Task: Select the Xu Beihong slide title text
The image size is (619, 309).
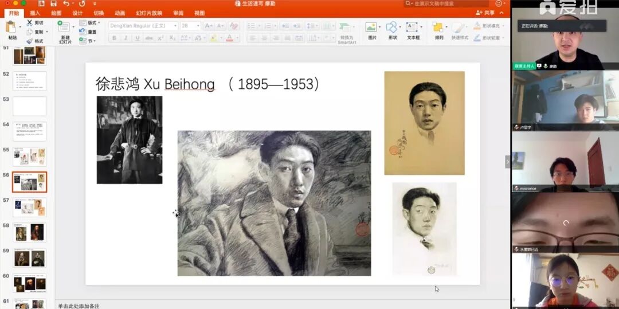Action: click(x=207, y=84)
